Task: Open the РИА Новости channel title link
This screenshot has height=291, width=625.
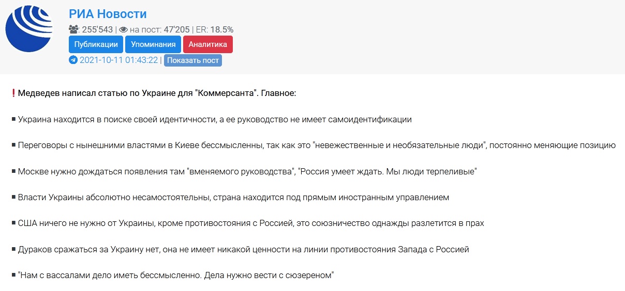Action: point(108,14)
